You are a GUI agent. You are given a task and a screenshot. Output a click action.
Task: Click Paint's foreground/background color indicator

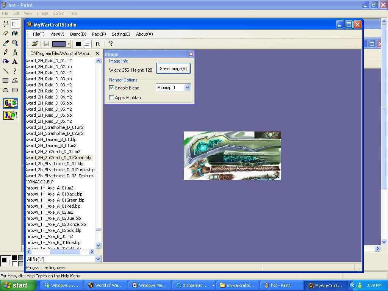coord(5,261)
